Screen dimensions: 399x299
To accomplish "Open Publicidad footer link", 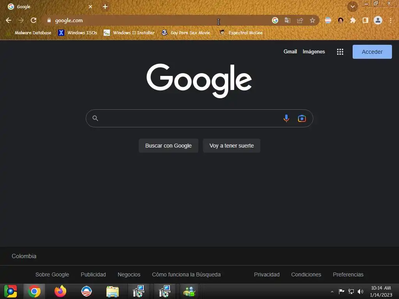I will (x=93, y=274).
